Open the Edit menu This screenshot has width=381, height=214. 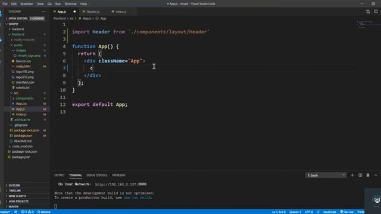(14, 4)
